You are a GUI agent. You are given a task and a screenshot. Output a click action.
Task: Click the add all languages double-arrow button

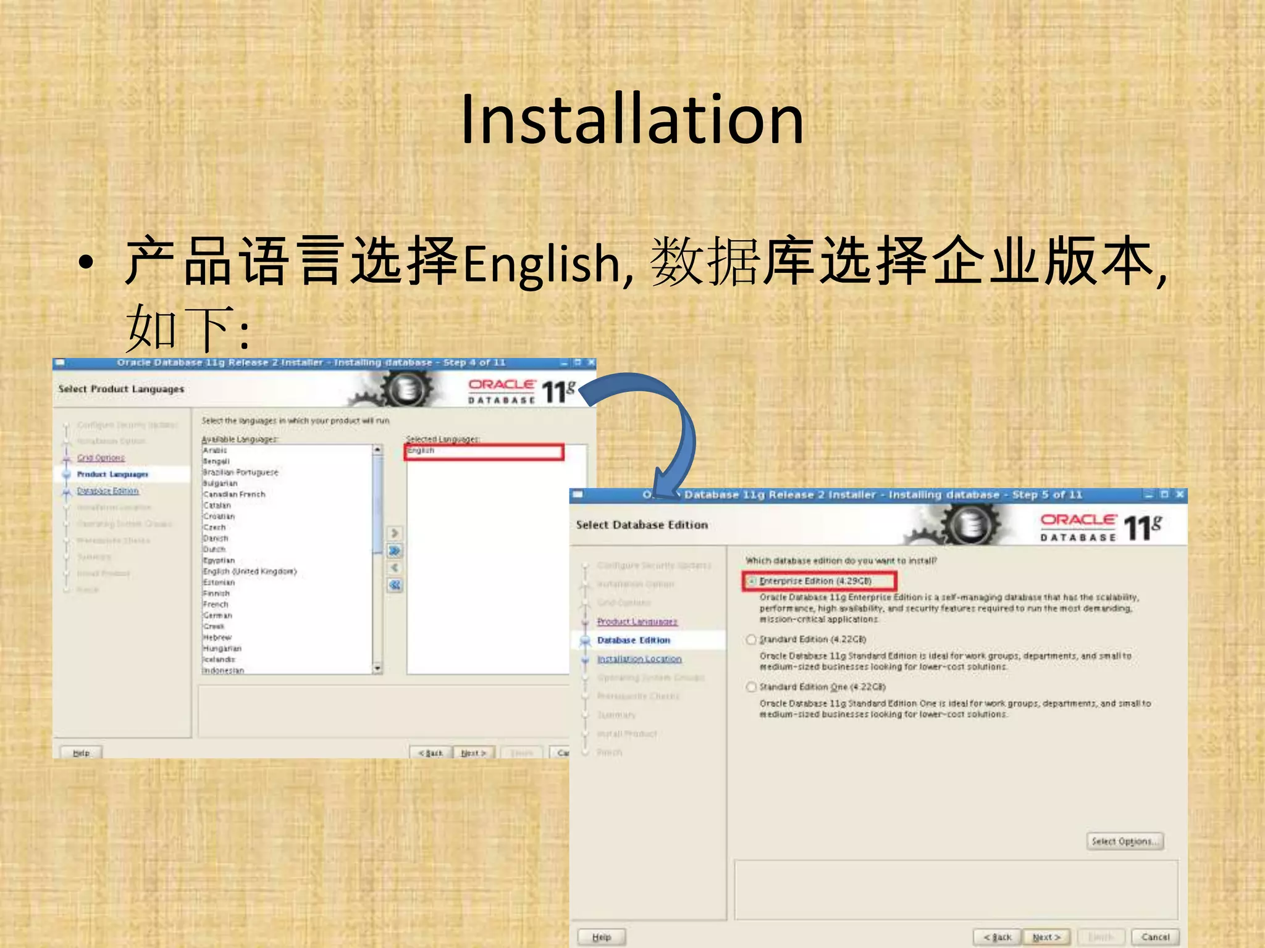[x=395, y=551]
